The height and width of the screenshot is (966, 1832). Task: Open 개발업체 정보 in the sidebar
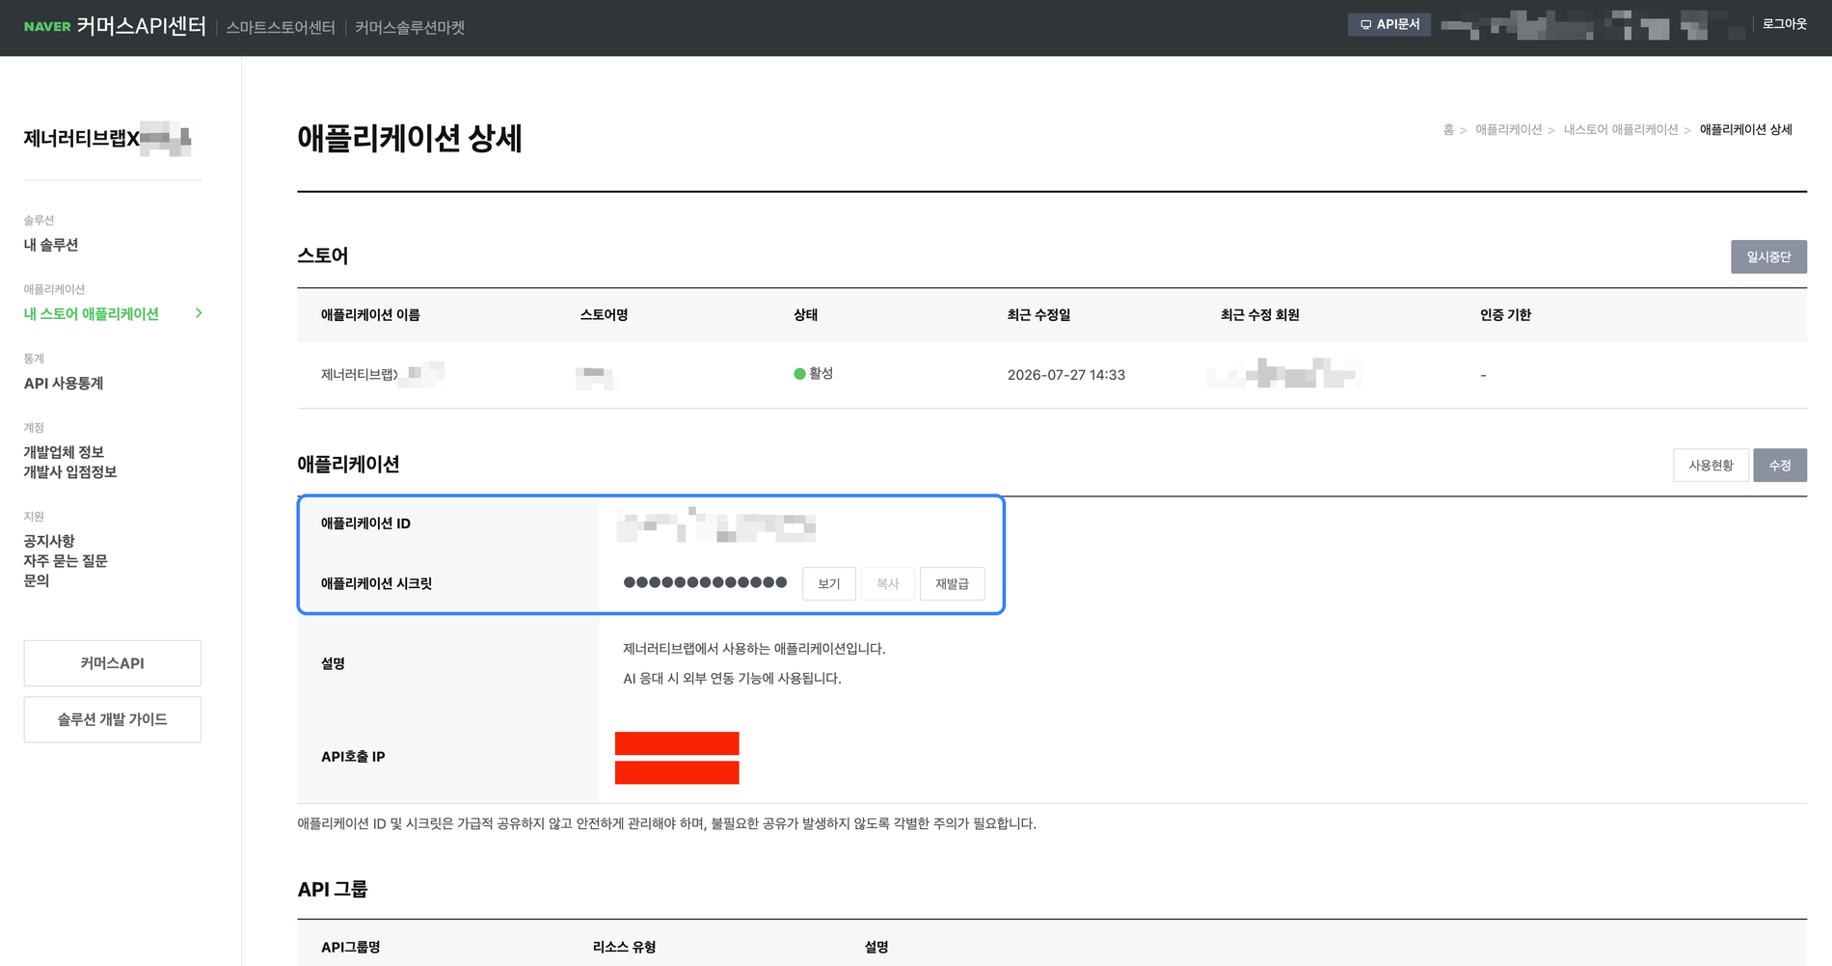tap(64, 452)
